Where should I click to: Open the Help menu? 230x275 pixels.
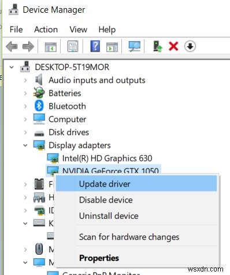coord(107,30)
